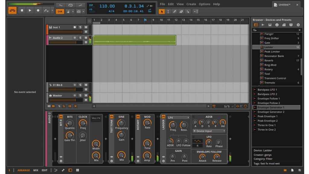Open the File menu

(x=162, y=4)
